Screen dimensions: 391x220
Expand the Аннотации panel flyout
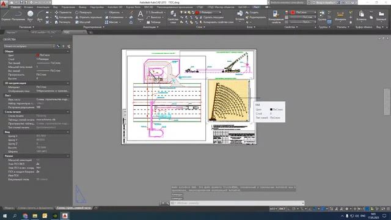pos(151,27)
